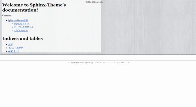This screenshot has height=107, width=196.
Task: Go to the オーソドックススタイル page
Action: point(24,27)
